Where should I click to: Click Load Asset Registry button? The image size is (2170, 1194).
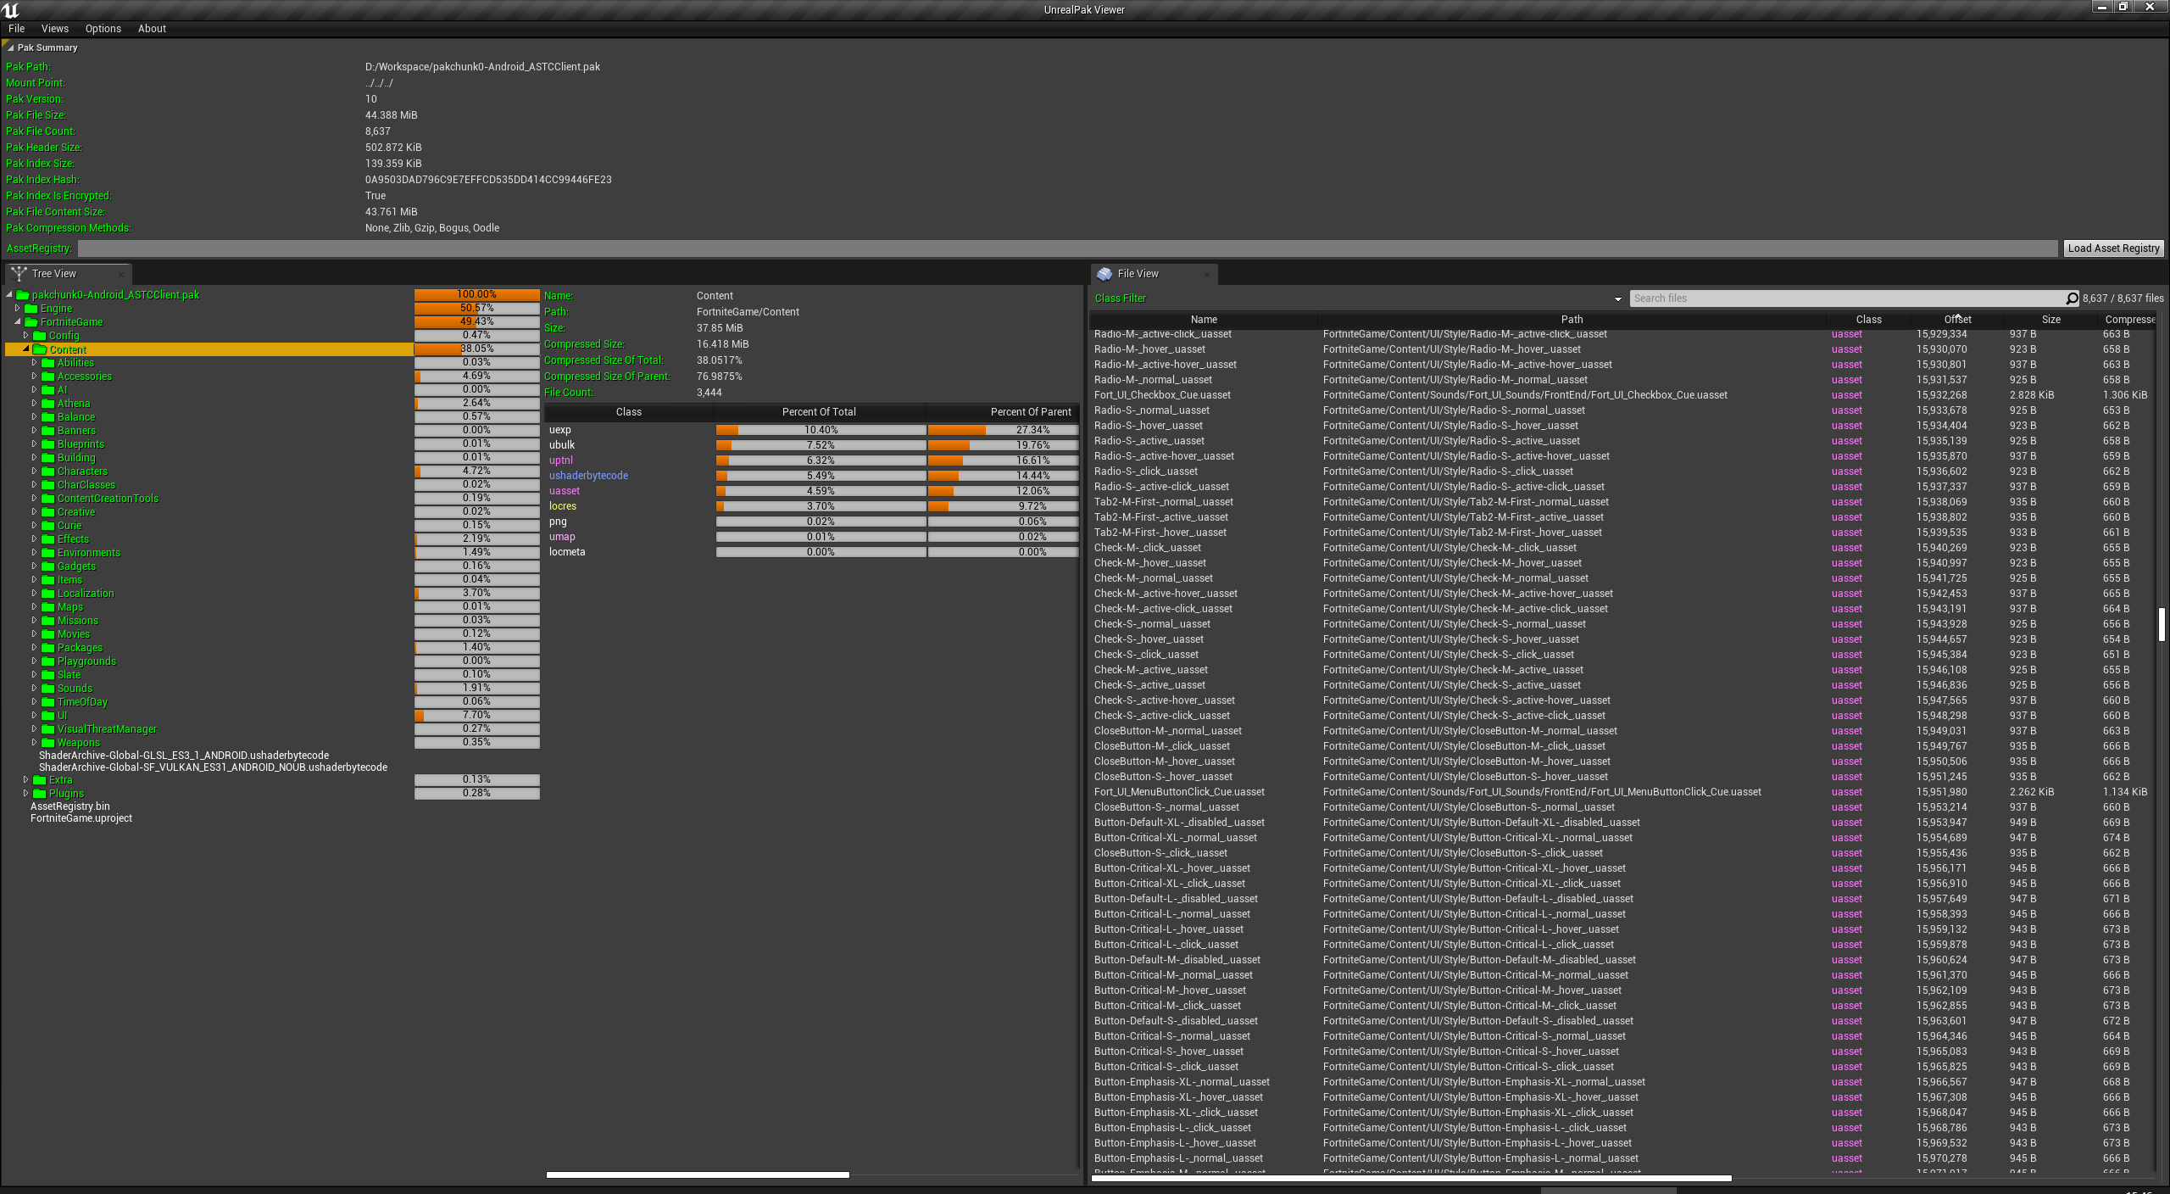tap(2112, 248)
